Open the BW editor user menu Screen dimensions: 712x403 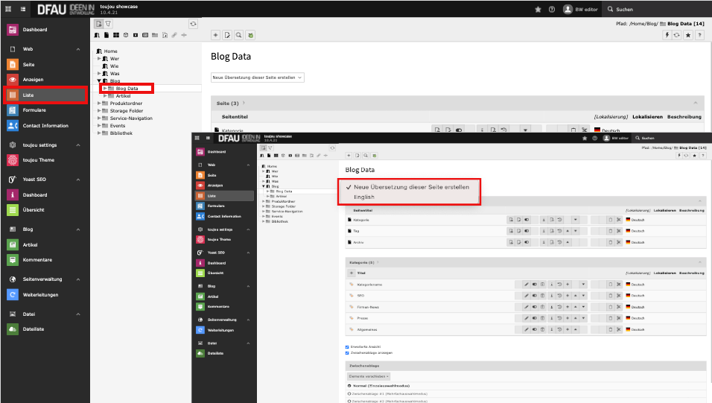pos(581,9)
